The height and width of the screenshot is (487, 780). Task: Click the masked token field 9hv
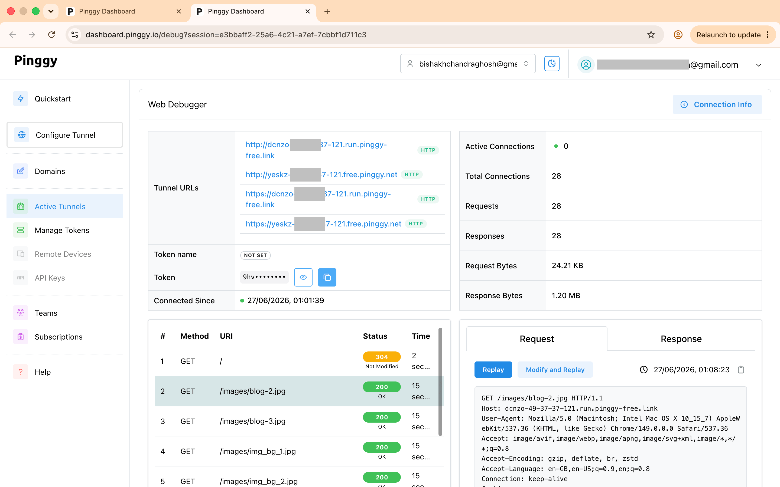tap(264, 277)
